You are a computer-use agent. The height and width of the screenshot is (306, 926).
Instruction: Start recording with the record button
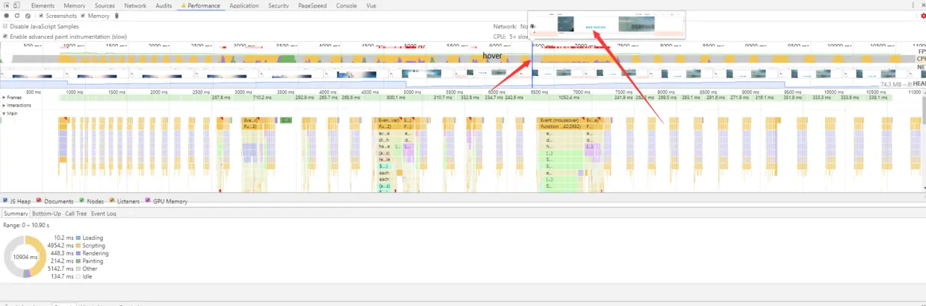7,16
